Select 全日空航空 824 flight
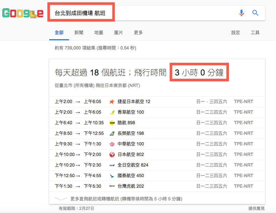Image resolution: width=276 pixels, height=213 pixels. tap(157, 165)
